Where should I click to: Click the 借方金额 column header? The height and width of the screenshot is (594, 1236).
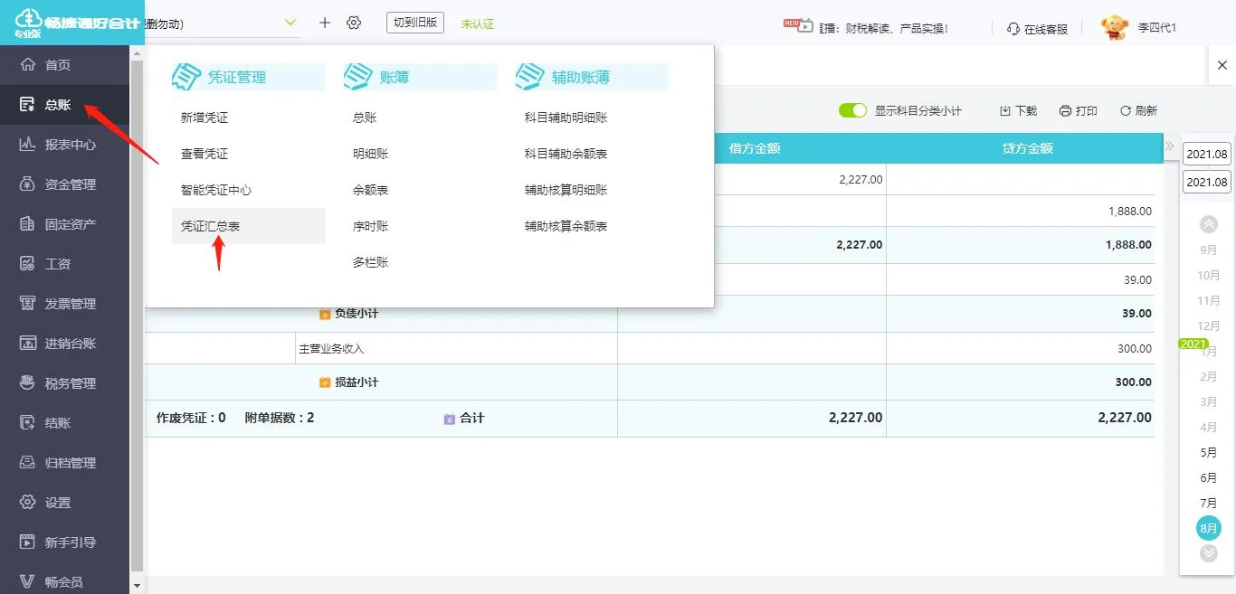754,148
